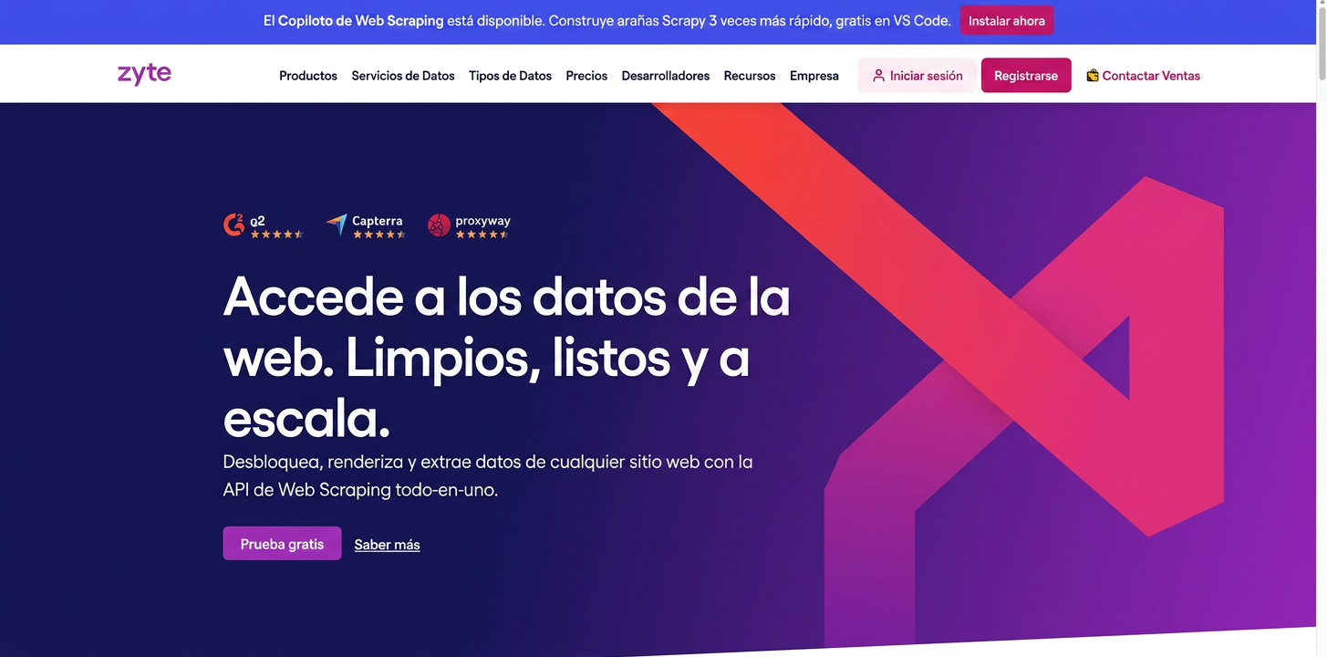Open the Desarrolladores menu

tap(666, 76)
